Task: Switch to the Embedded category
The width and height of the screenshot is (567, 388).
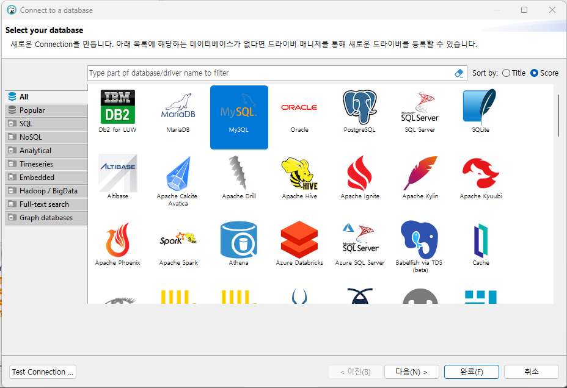Action: click(x=46, y=177)
